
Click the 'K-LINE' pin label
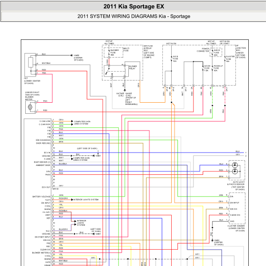47,159
